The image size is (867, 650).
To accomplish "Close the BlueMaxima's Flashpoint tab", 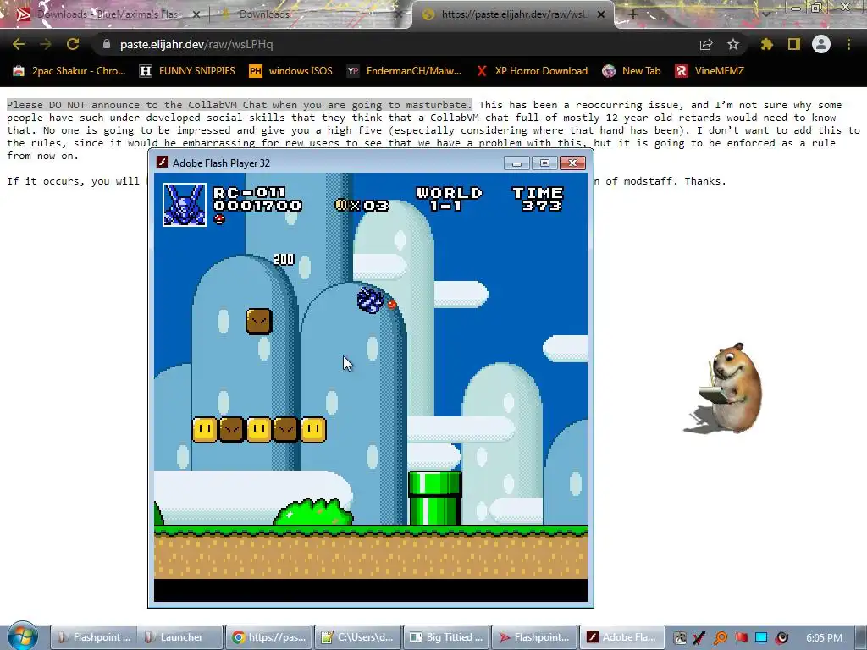I will click(196, 15).
